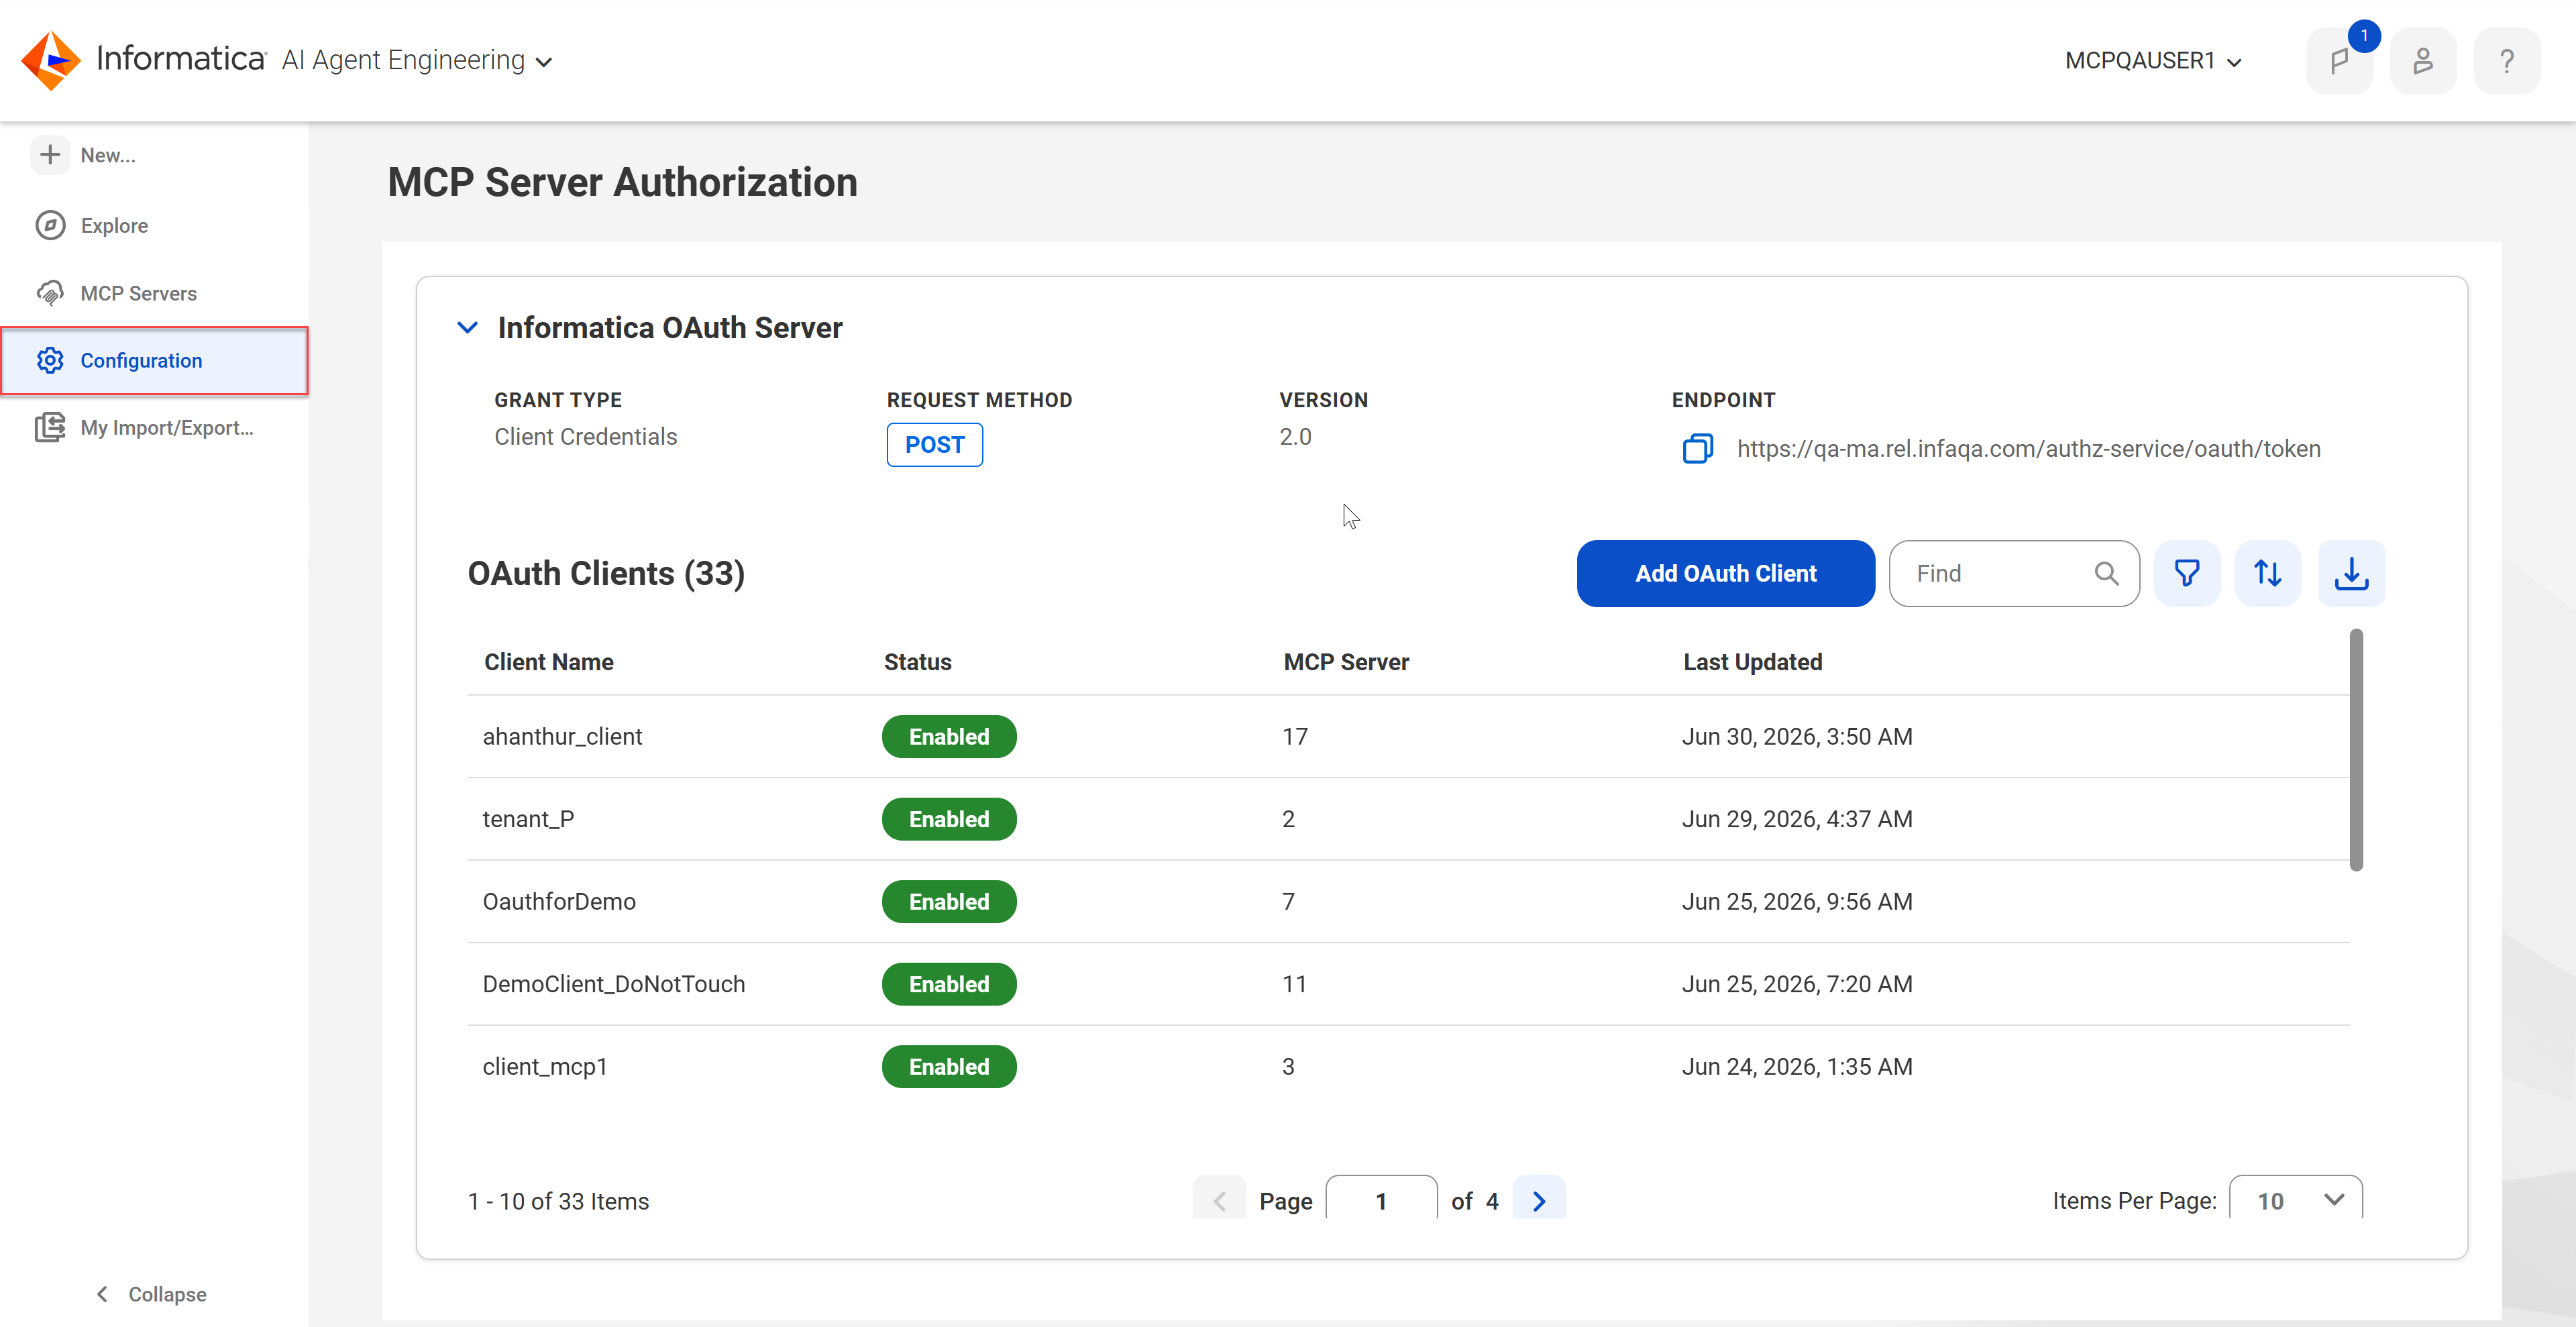Open the user profile icon
The height and width of the screenshot is (1327, 2576).
(x=2422, y=61)
